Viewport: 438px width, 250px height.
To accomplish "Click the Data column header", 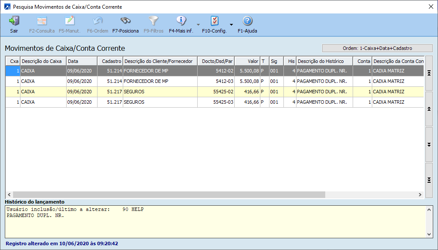I will [81, 61].
